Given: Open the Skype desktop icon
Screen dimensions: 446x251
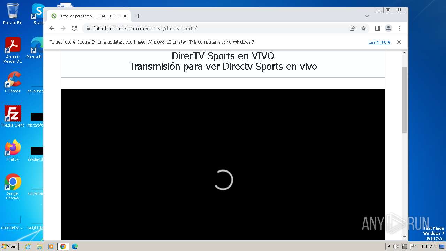Looking at the screenshot, I should 38,14.
